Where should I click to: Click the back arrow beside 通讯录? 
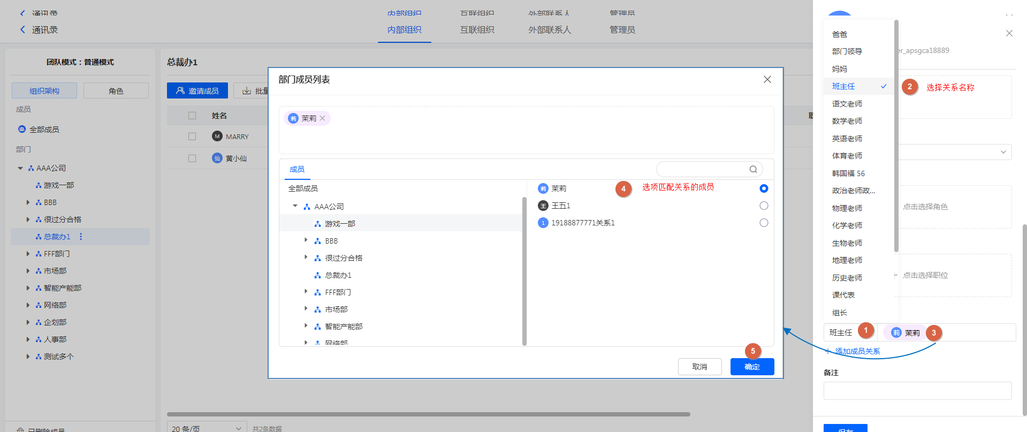22,30
